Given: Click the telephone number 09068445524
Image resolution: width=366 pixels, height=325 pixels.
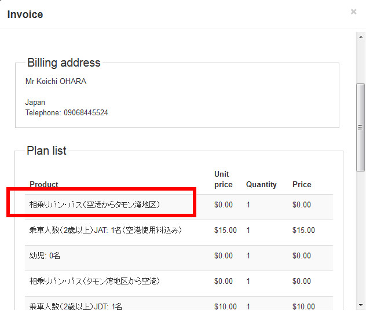Looking at the screenshot, I should click(85, 113).
